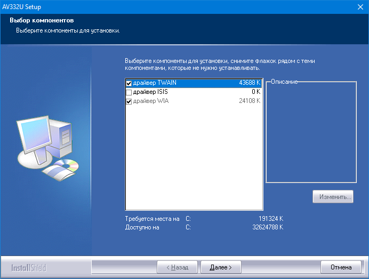Screen dimensions: 369x279
Task: Click the 24108 K size value
Action: pyautogui.click(x=250, y=101)
